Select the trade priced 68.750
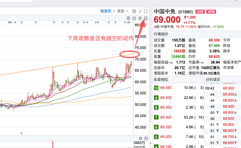 tap(229, 137)
